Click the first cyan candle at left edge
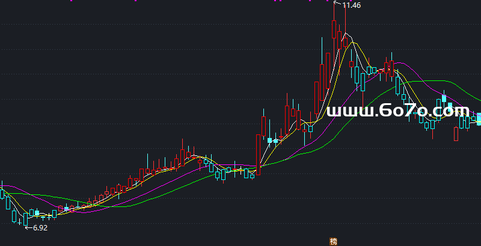 click(2, 193)
